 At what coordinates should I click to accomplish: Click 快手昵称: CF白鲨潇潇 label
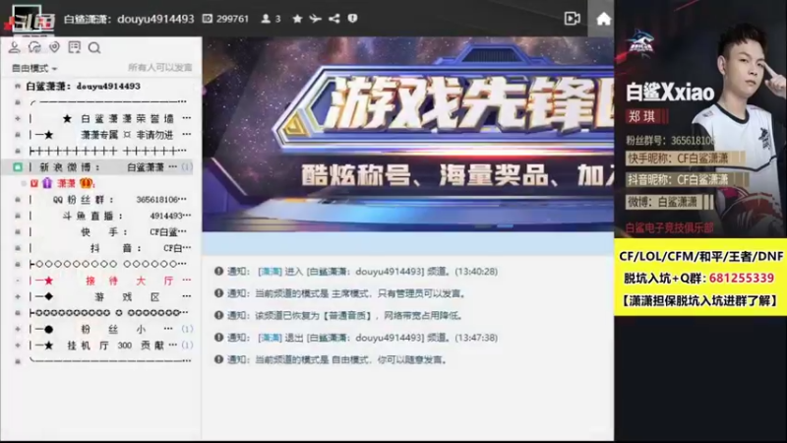coord(678,158)
